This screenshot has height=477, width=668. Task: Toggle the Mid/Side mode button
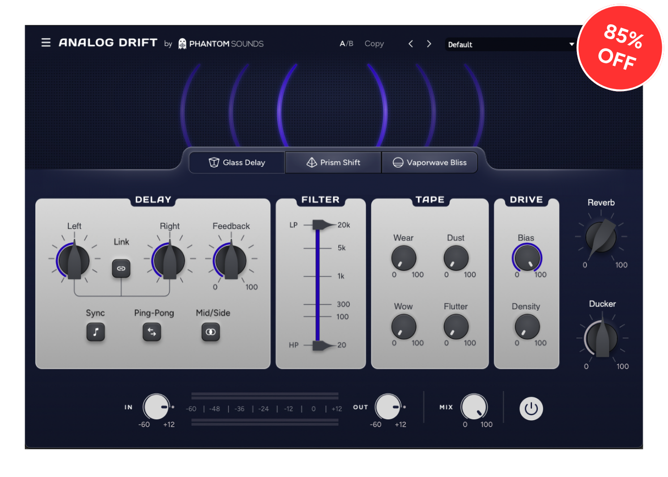pos(210,332)
